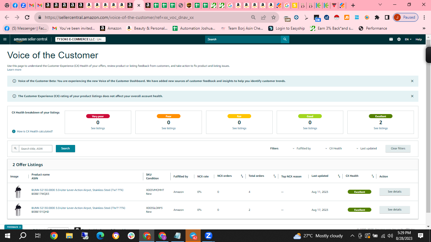
Task: Sort by Total orders column arrows
Action: (x=275, y=176)
